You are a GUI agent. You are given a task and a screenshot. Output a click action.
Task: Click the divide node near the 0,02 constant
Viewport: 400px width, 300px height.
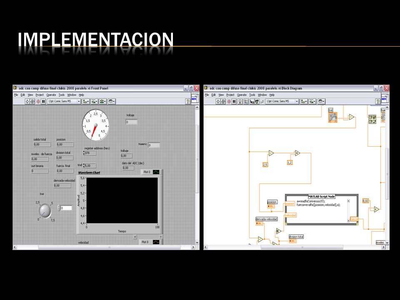pos(377,209)
